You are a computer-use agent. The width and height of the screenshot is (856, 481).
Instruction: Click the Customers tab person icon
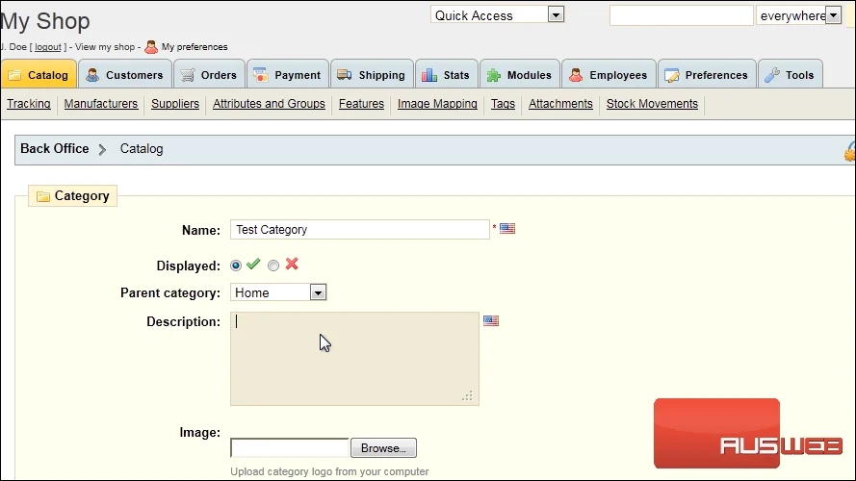[92, 75]
